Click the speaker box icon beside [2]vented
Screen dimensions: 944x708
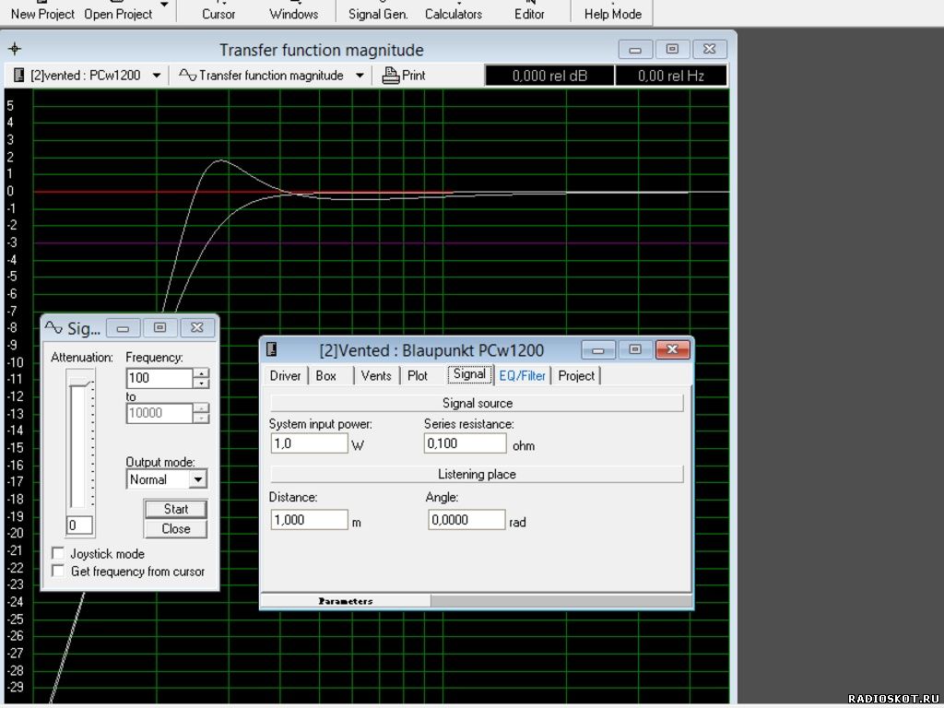click(18, 76)
